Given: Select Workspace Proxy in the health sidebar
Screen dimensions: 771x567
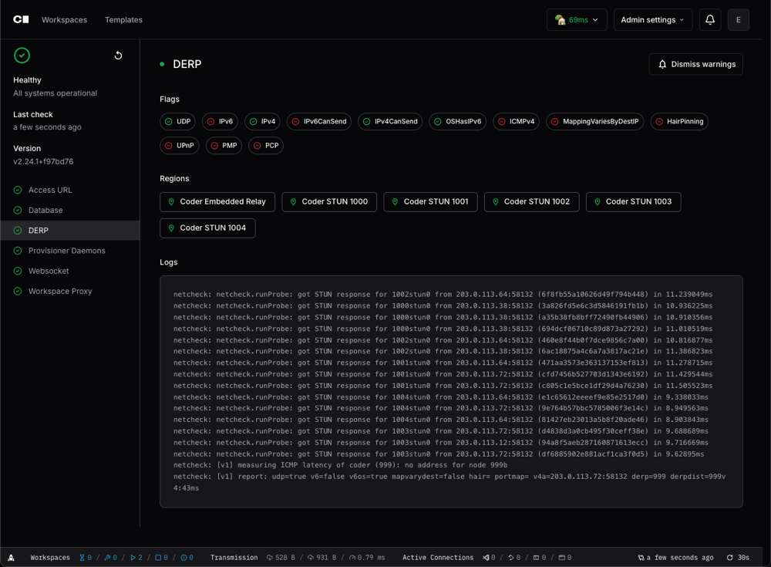Looking at the screenshot, I should [x=59, y=291].
